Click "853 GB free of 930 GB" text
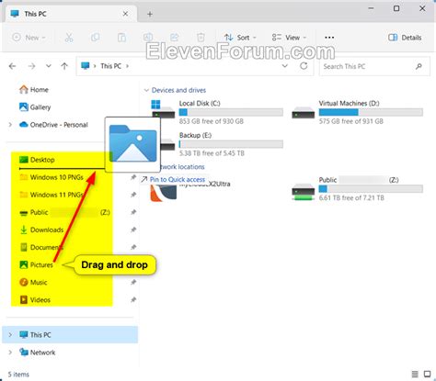This screenshot has height=381, width=436. click(x=212, y=121)
